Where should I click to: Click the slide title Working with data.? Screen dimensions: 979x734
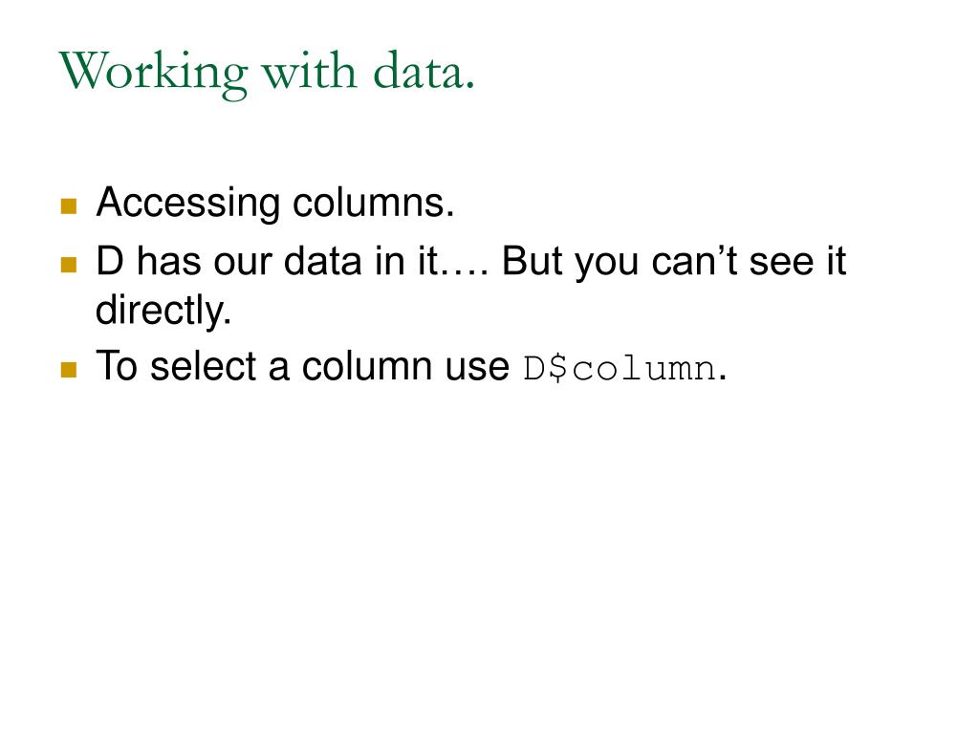[x=268, y=74]
